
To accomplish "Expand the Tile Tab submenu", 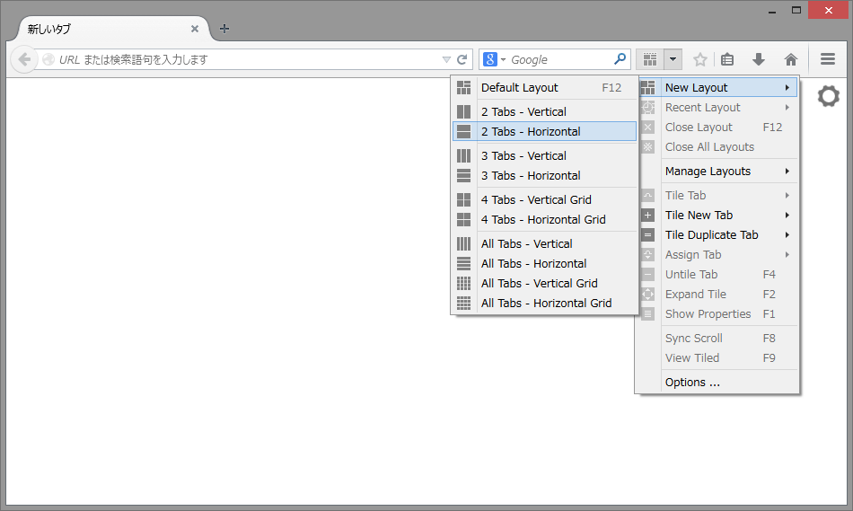I will [717, 196].
